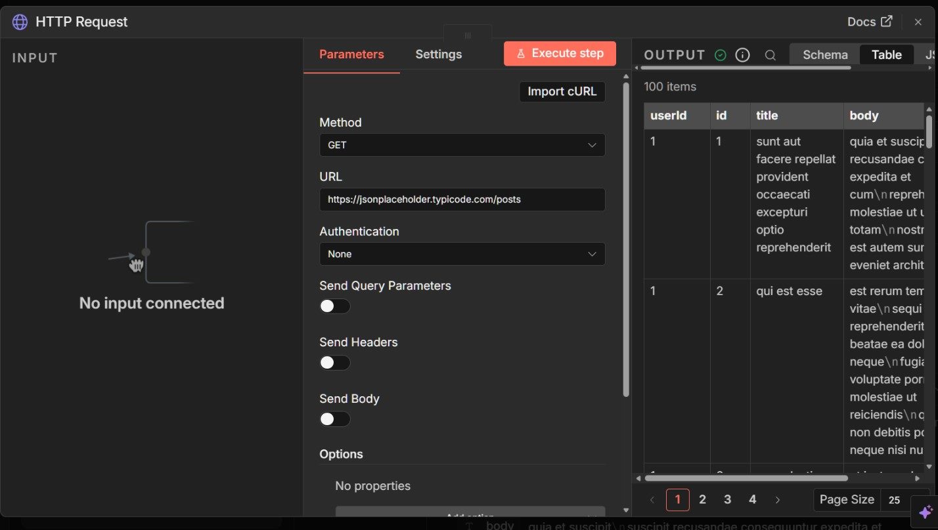Enable Send Query Parameters toggle

pos(334,306)
